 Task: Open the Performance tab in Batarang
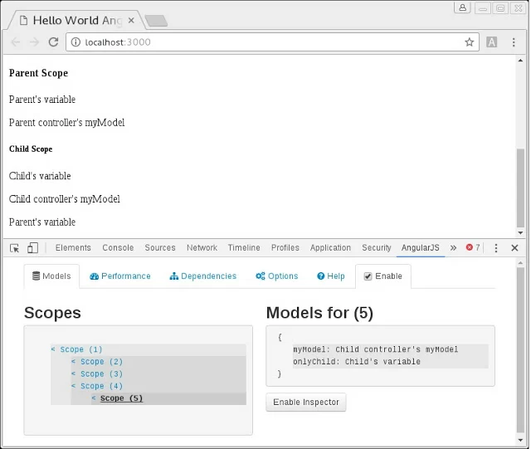point(119,276)
